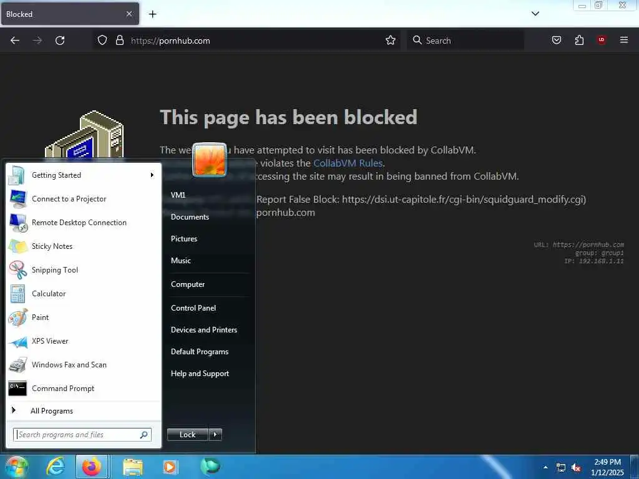Screen dimensions: 639x479
Task: Open Sticky Notes
Action: pyautogui.click(x=84, y=246)
